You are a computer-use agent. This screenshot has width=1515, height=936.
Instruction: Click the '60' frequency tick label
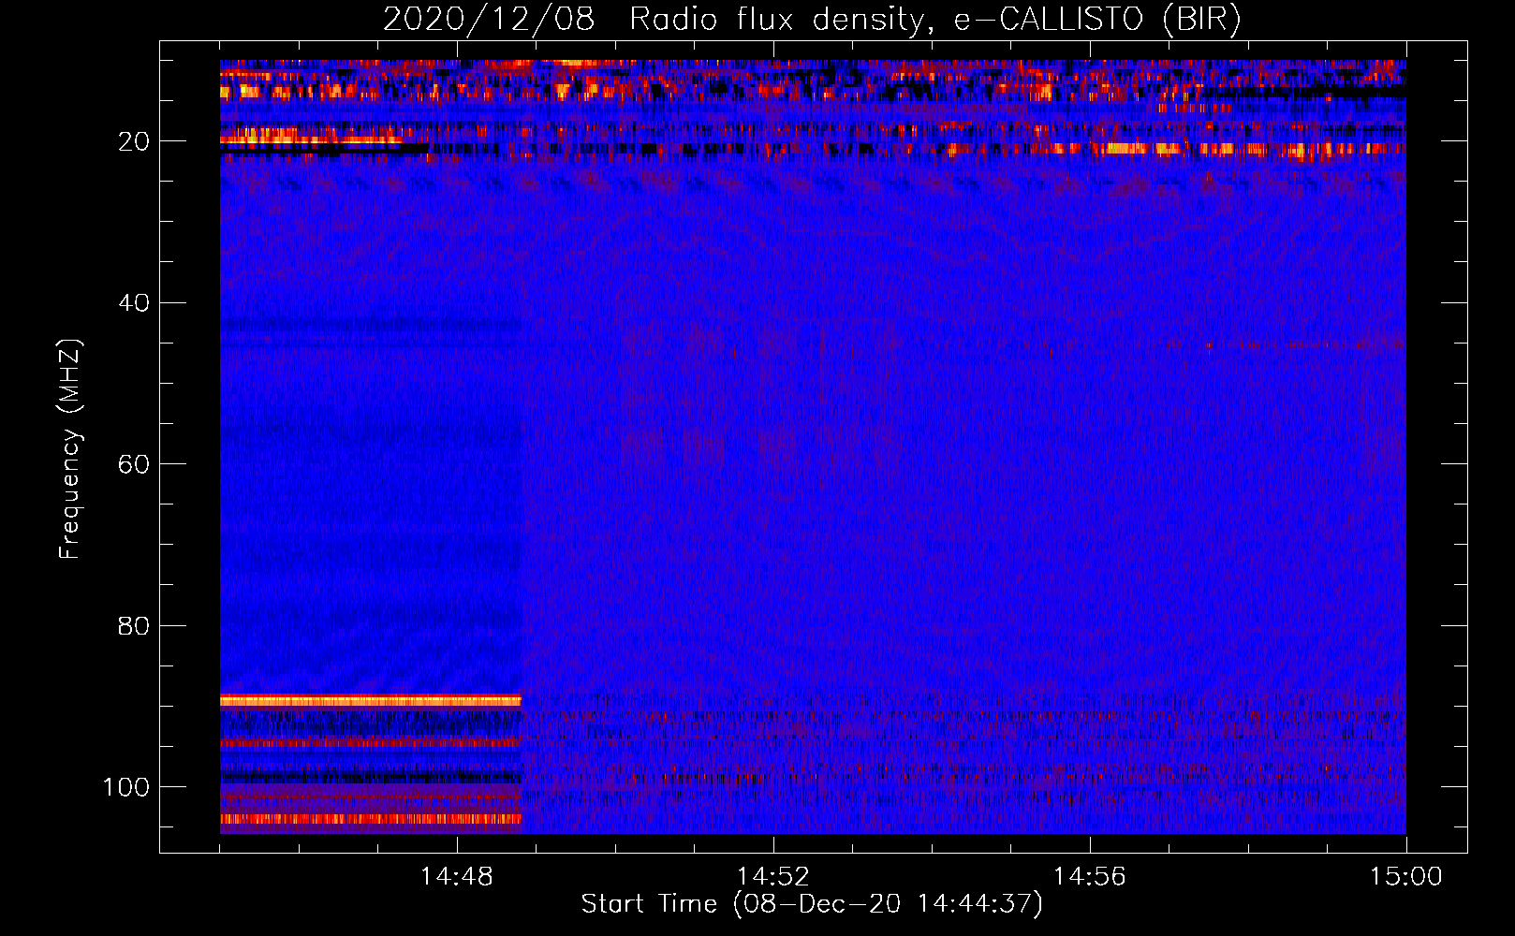coord(135,464)
